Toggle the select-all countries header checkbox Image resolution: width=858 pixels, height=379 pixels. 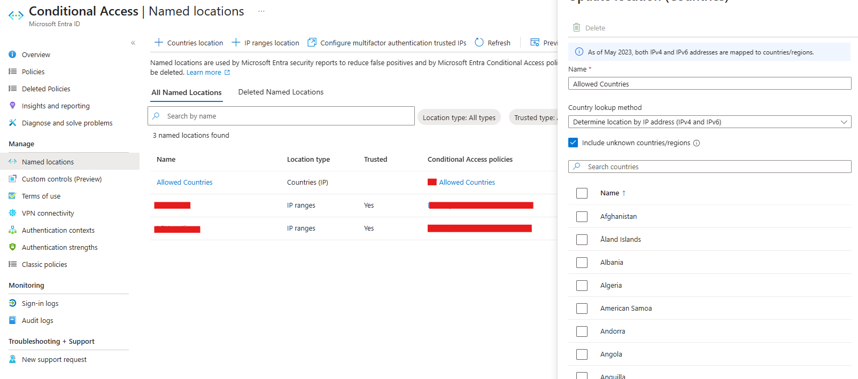[x=582, y=193]
